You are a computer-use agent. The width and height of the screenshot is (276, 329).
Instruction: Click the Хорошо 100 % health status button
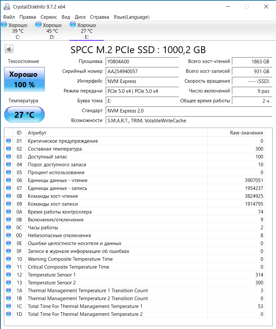click(24, 79)
